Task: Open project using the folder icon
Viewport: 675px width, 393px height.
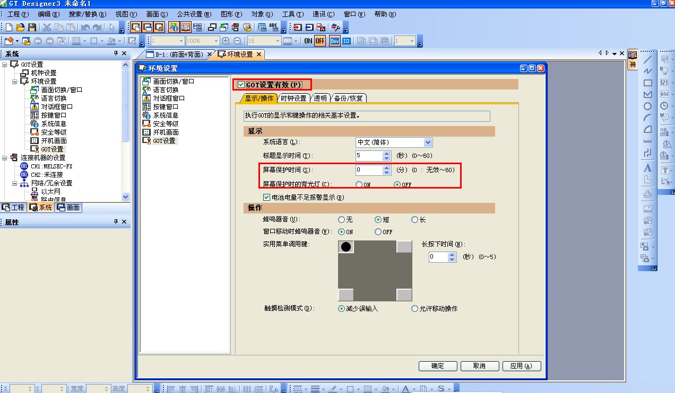Action: point(21,27)
